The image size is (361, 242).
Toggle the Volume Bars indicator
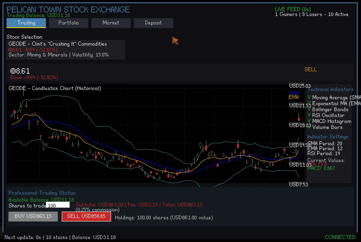[325, 127]
